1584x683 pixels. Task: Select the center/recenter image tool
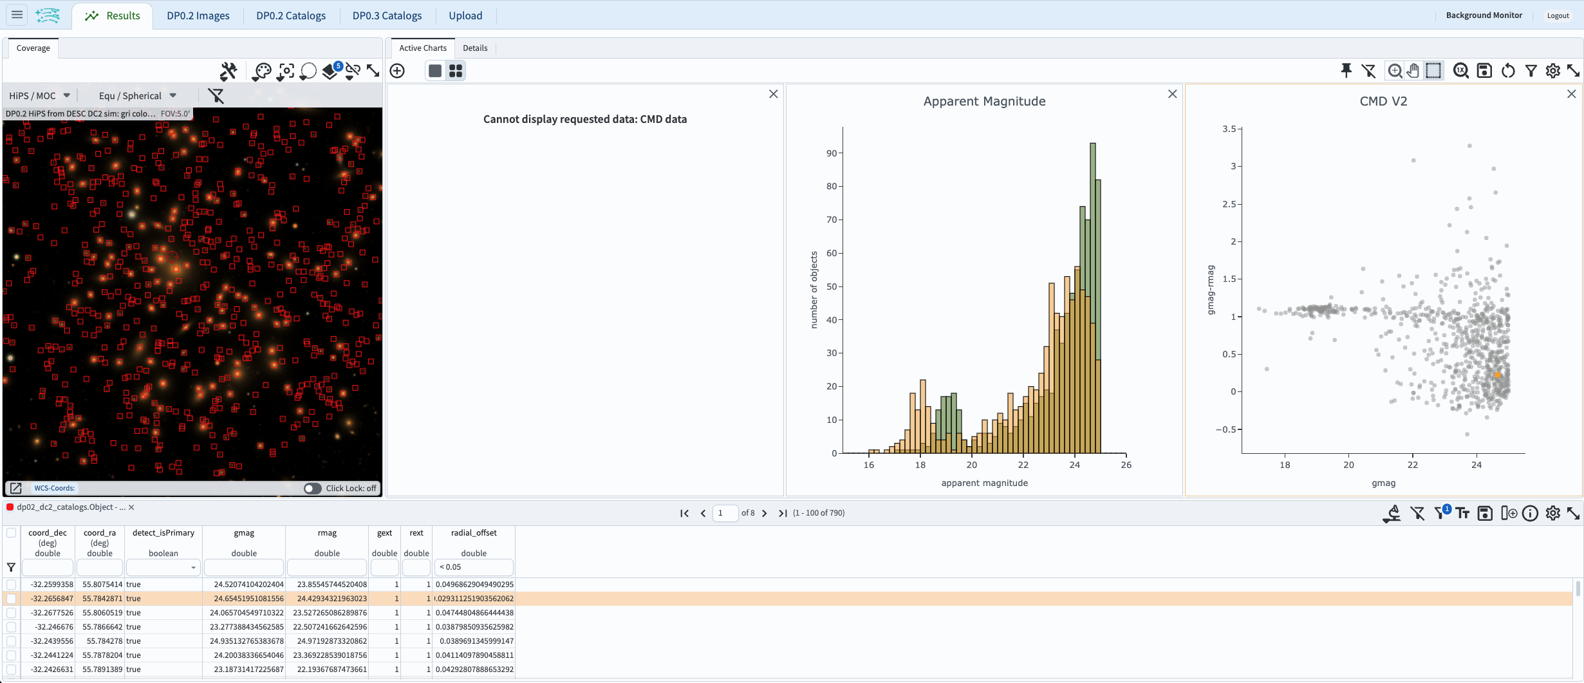(x=285, y=71)
